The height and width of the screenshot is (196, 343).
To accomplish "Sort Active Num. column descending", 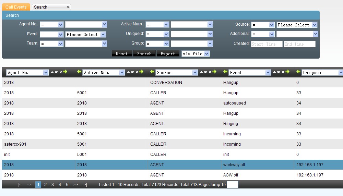I will [132, 72].
